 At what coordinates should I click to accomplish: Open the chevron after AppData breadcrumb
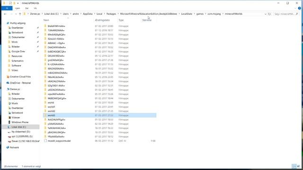click(x=95, y=14)
